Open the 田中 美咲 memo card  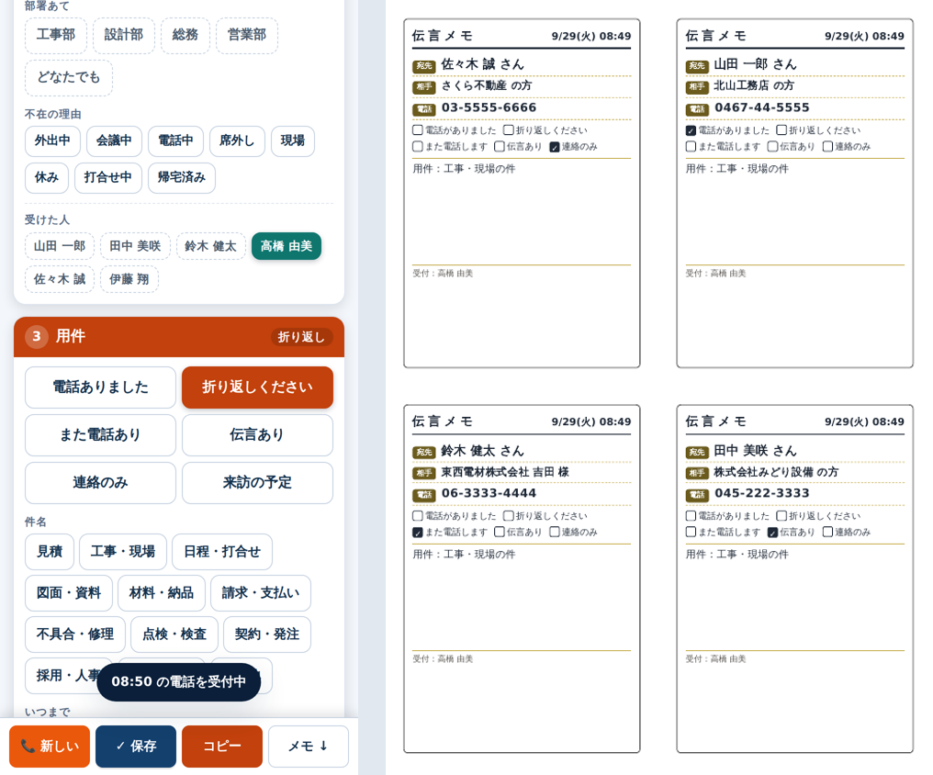coord(795,578)
